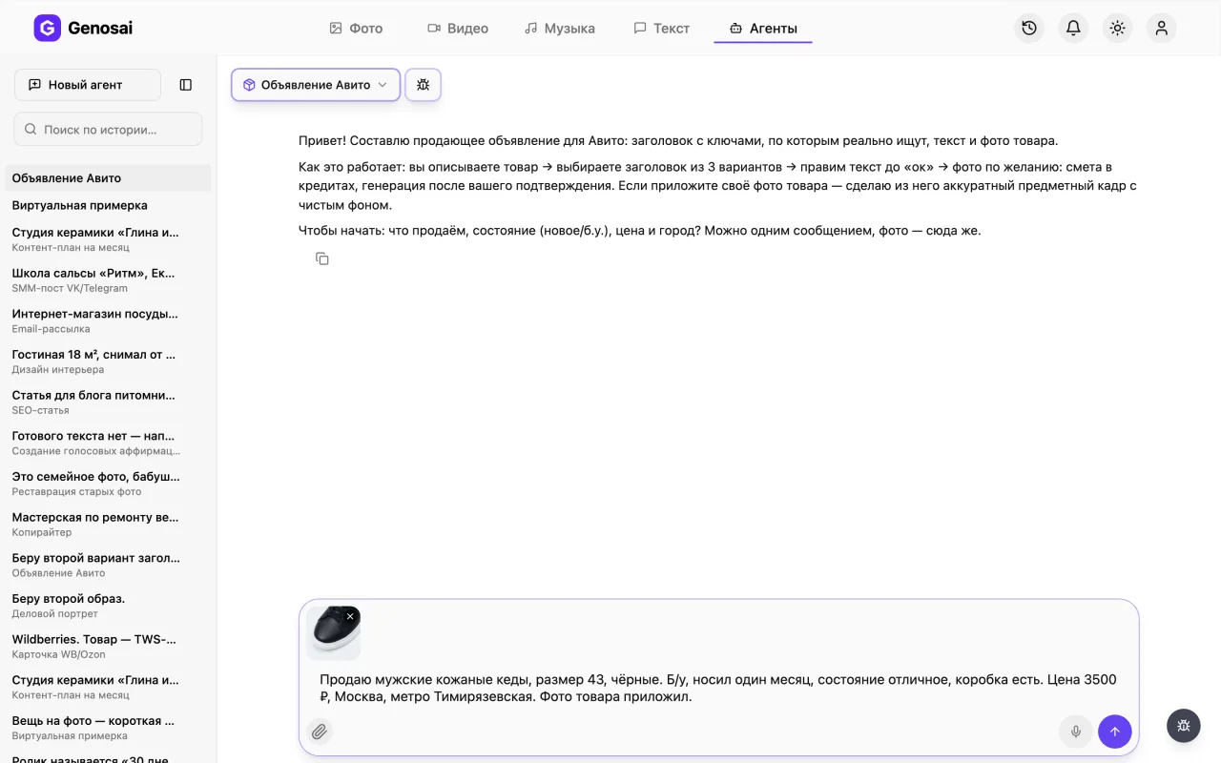Open the Фото tab
Image resolution: width=1221 pixels, height=763 pixels.
click(356, 29)
